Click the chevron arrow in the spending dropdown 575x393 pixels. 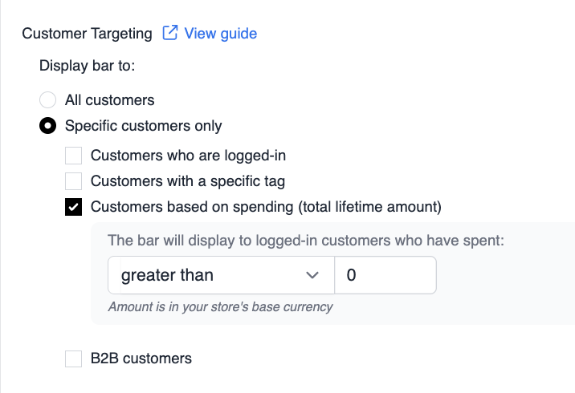(x=312, y=275)
